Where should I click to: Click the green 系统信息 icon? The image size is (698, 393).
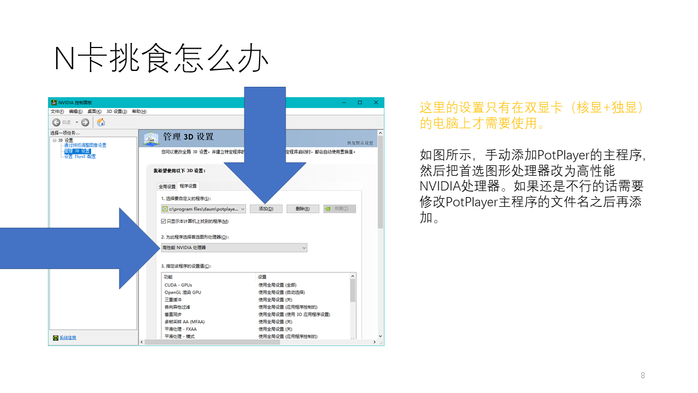[56, 338]
